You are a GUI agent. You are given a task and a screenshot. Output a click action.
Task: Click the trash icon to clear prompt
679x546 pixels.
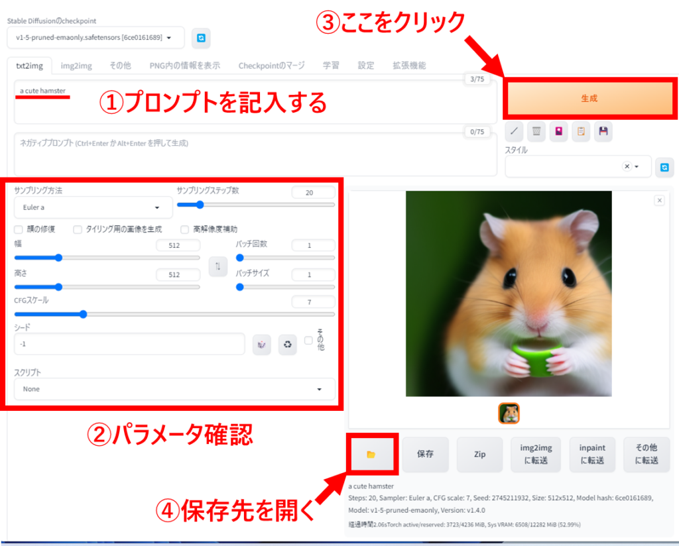pos(536,131)
